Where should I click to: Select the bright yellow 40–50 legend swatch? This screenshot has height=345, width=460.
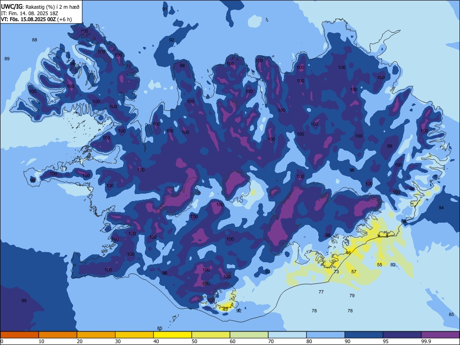tap(172, 335)
